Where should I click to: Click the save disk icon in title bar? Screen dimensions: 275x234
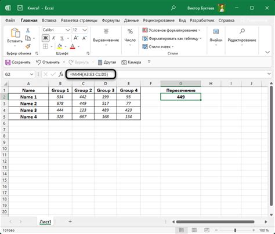click(20, 8)
